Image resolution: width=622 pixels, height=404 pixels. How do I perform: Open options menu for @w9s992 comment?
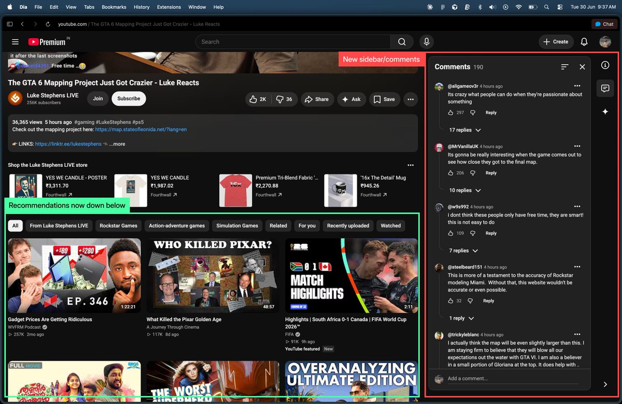pyautogui.click(x=577, y=206)
